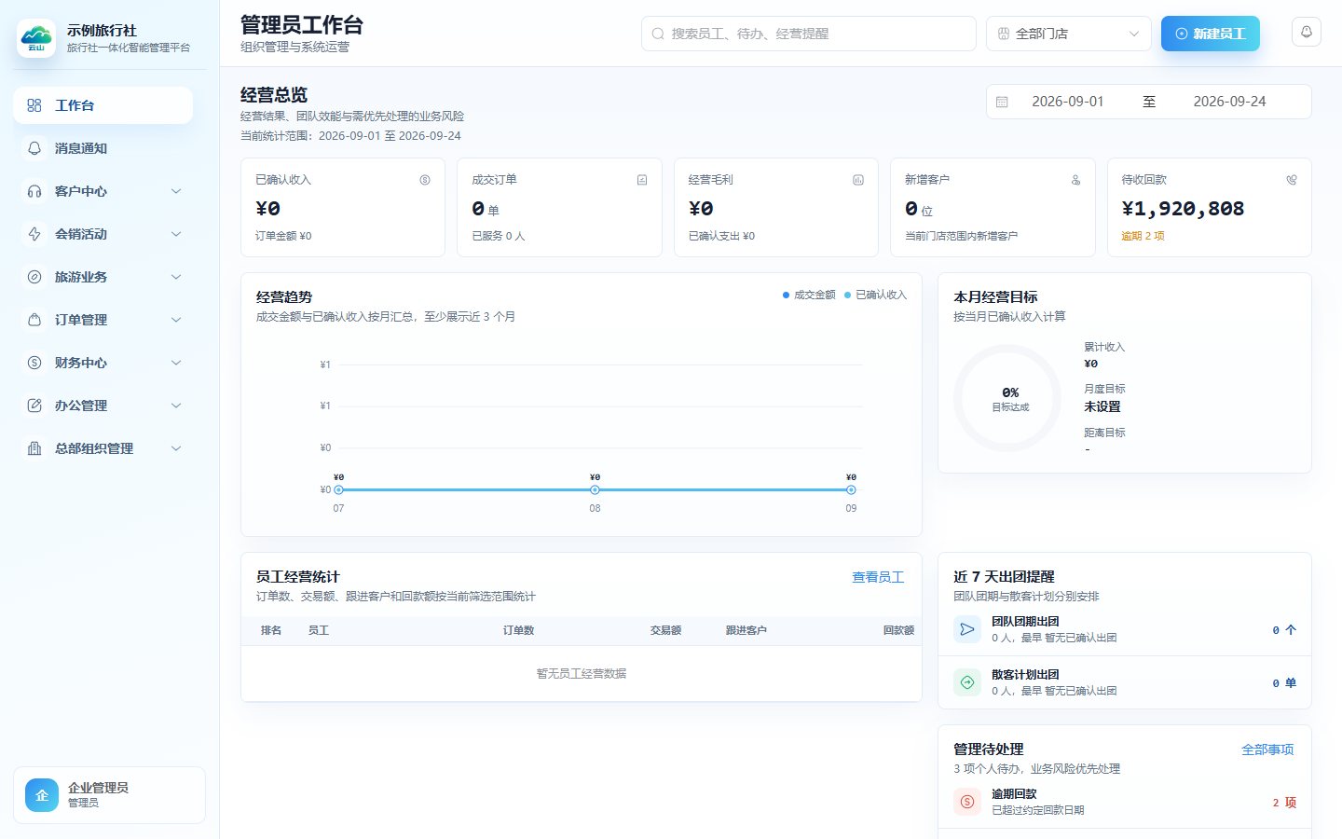Image resolution: width=1342 pixels, height=839 pixels.
Task: Toggle the 成交金额 legend series
Action: [809, 295]
